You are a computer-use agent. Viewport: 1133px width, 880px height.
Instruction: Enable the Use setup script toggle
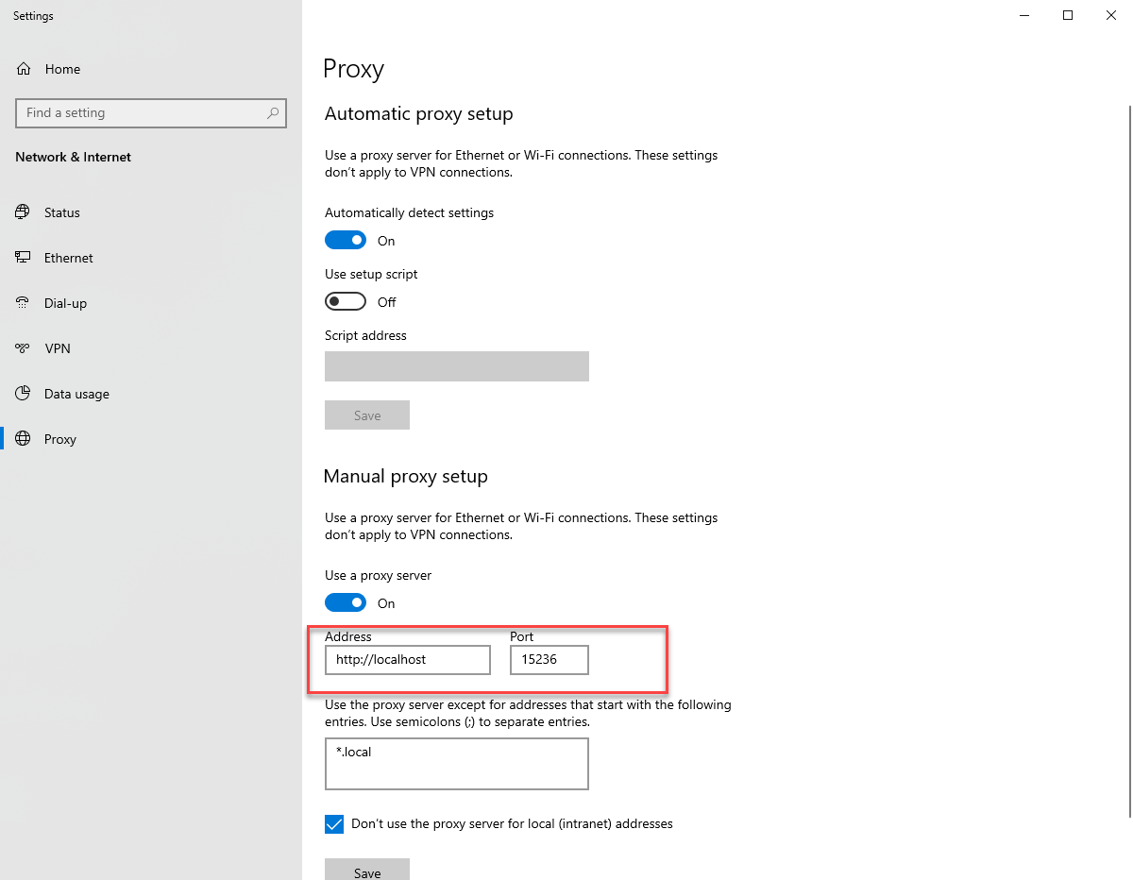345,302
